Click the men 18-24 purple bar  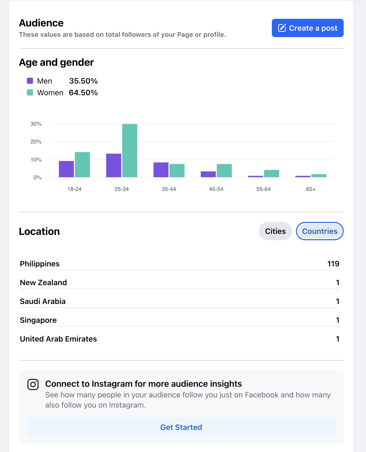(66, 169)
